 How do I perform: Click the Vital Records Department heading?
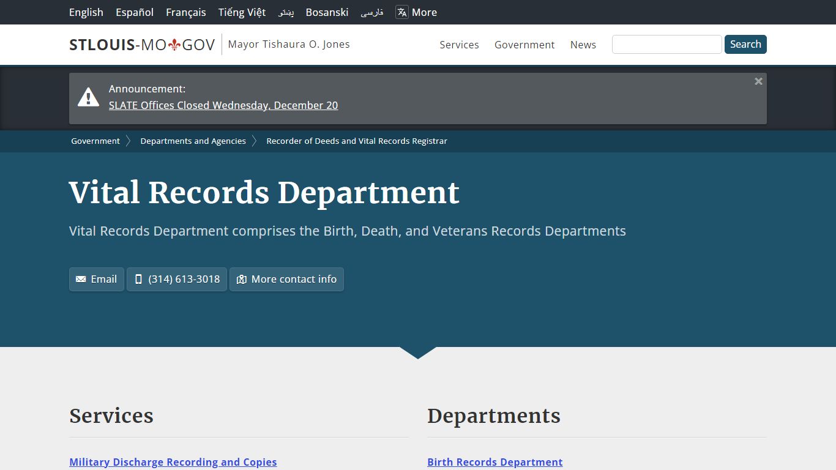coord(264,193)
